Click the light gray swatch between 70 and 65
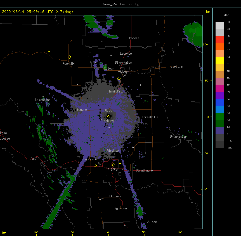Screen dimensions: 241x236 click(220, 32)
